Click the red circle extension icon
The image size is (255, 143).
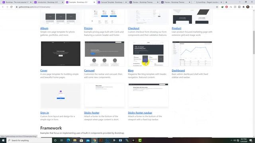(227, 7)
